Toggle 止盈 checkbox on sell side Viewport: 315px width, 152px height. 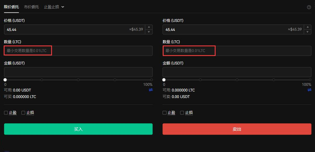pyautogui.click(x=164, y=113)
